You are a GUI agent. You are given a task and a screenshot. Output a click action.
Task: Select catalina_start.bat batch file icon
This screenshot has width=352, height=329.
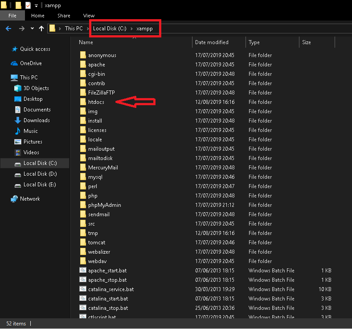83,298
